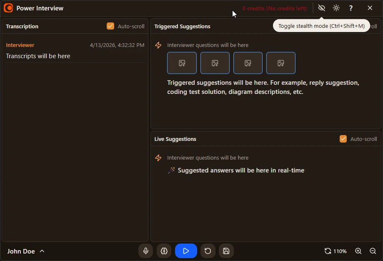
Task: Save session with the floppy disk button
Action: [226, 251]
